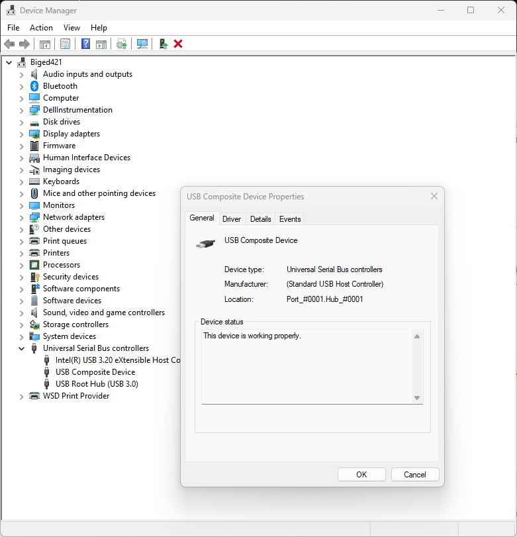517x537 pixels.
Task: Open the View menu
Action: pyautogui.click(x=71, y=28)
